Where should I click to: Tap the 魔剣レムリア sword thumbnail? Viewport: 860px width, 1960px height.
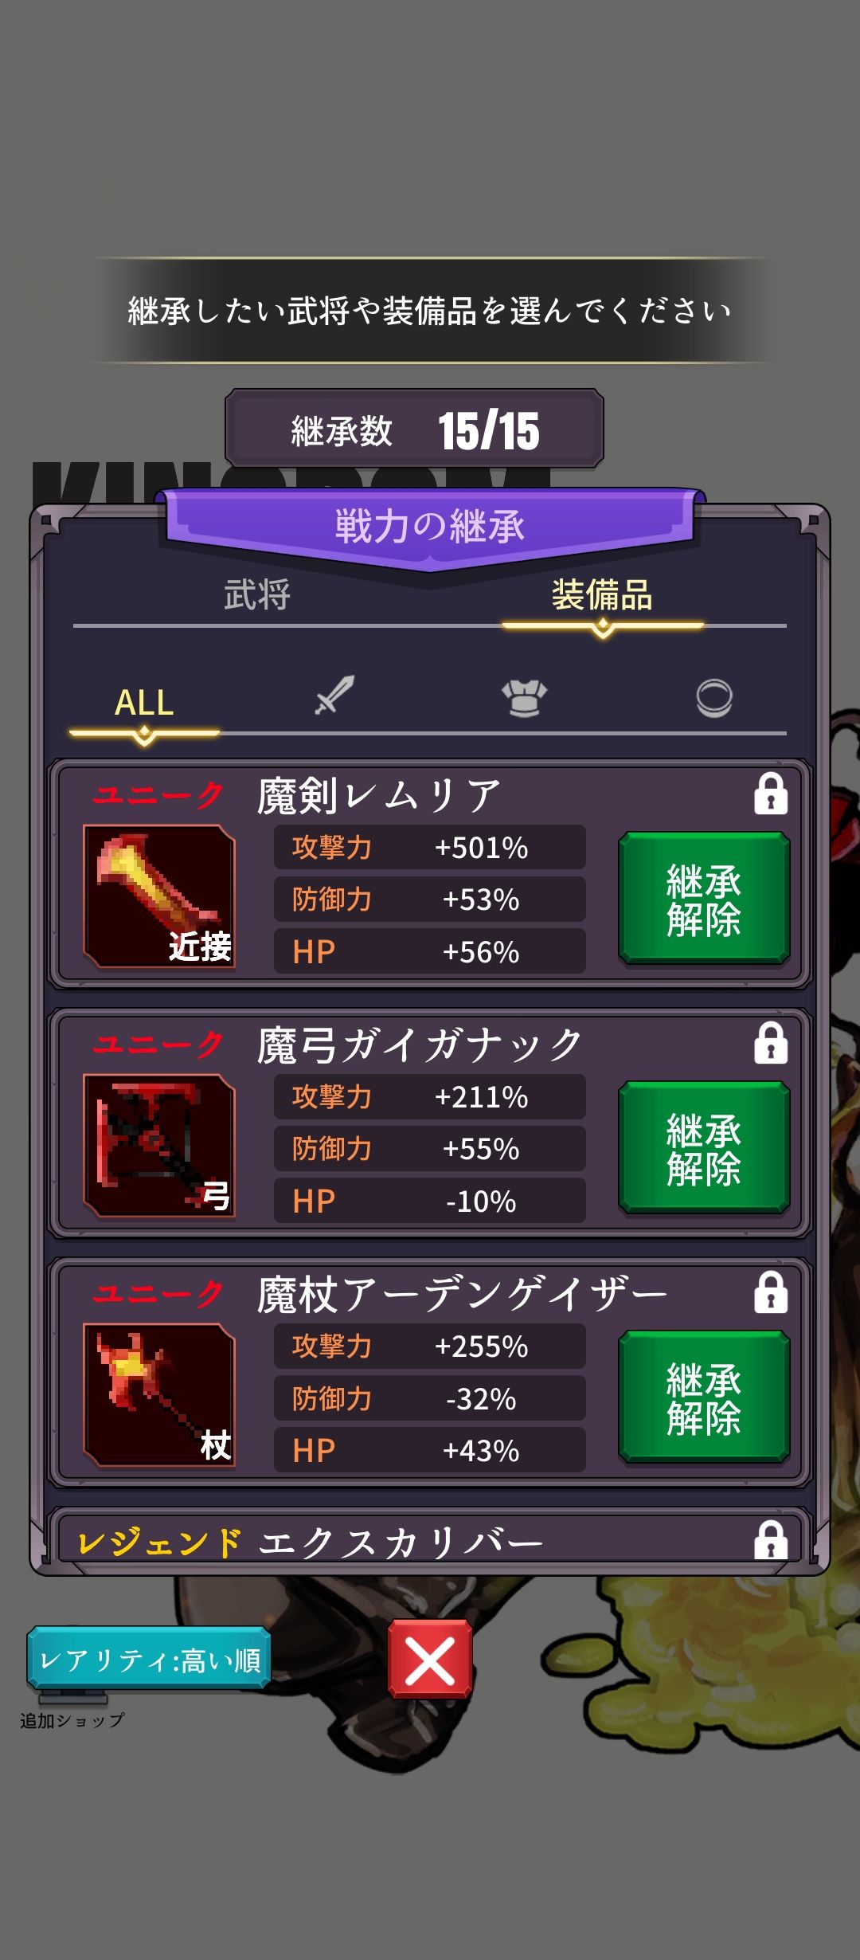click(x=159, y=896)
